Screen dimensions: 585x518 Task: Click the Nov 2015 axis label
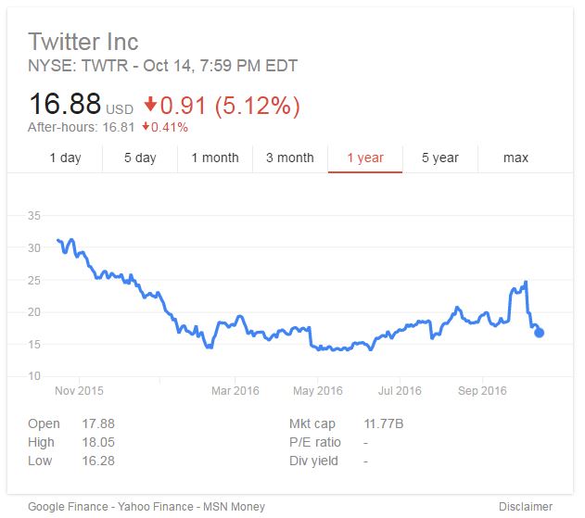[x=78, y=391]
